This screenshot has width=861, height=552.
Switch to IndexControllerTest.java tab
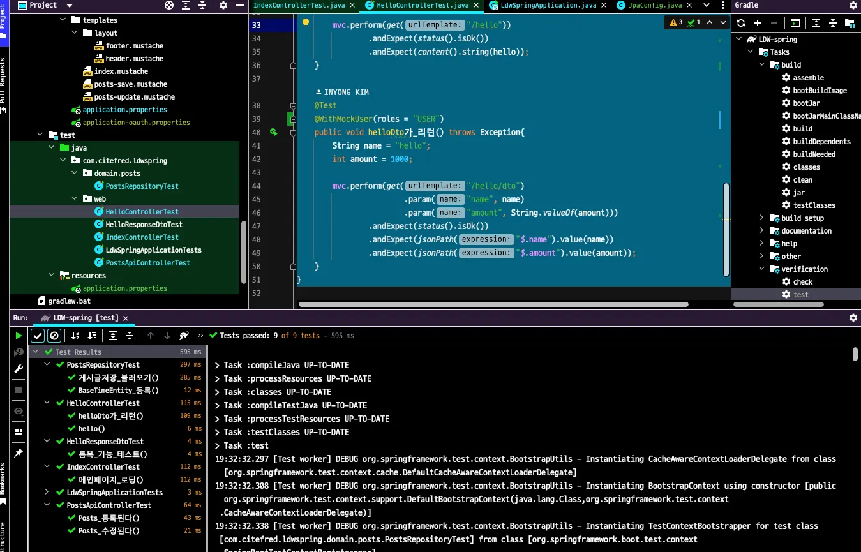click(300, 5)
